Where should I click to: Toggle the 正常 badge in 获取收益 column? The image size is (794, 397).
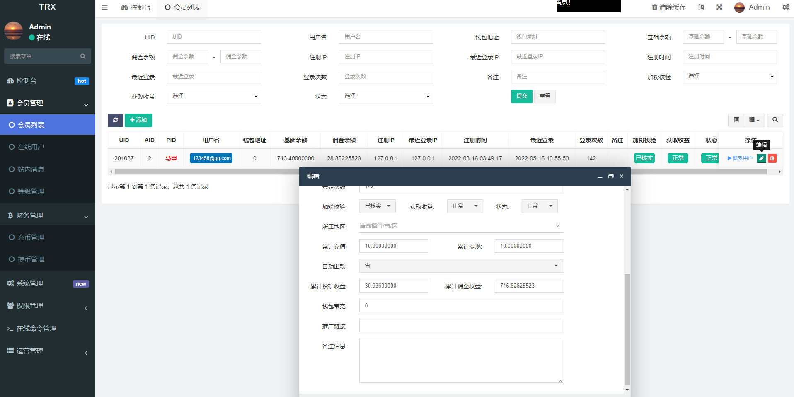[678, 158]
